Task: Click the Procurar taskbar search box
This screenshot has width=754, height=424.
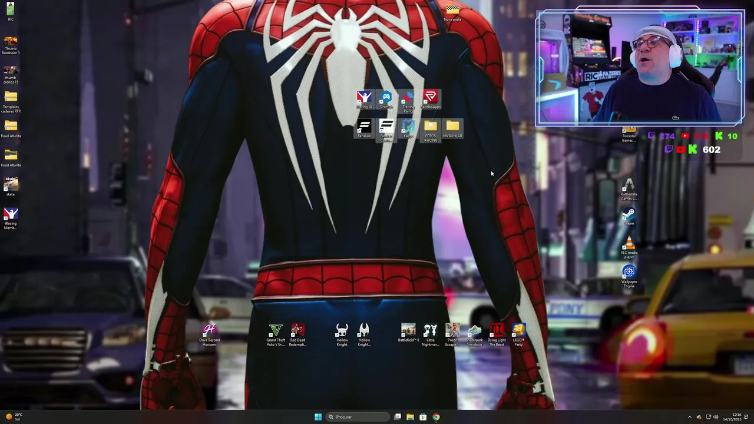Action: click(x=358, y=417)
